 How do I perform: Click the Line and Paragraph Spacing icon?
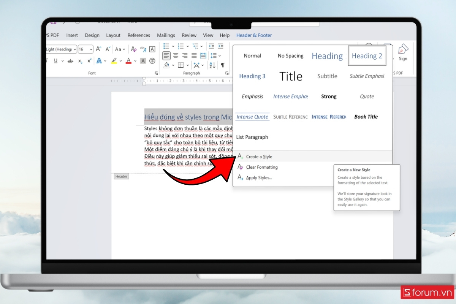(x=213, y=55)
